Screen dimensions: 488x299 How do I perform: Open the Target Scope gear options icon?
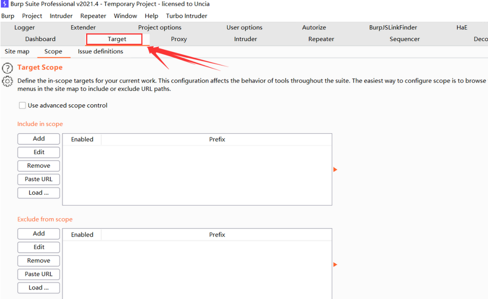point(7,81)
